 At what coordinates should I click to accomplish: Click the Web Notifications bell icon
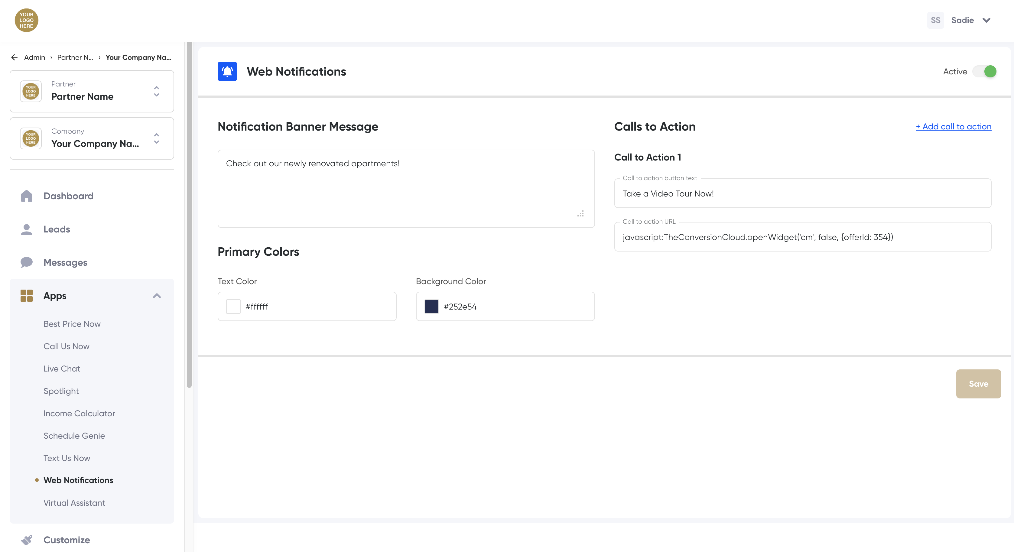pyautogui.click(x=227, y=71)
